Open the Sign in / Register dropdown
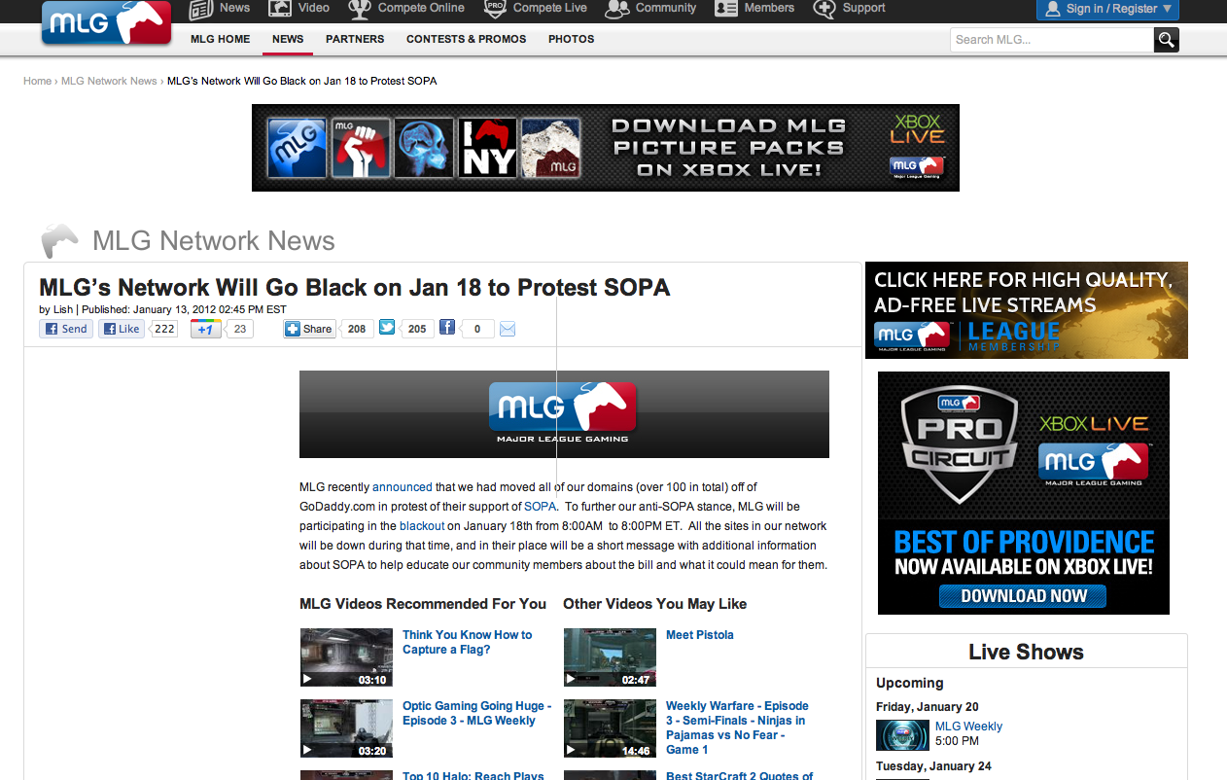Image resolution: width=1227 pixels, height=780 pixels. [1107, 9]
